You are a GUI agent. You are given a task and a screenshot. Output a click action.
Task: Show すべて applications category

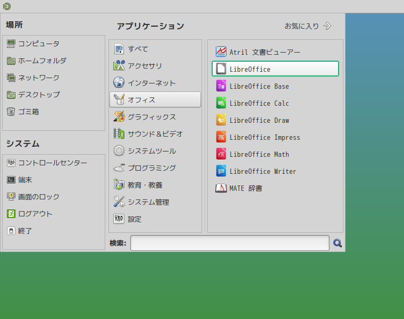(155, 49)
